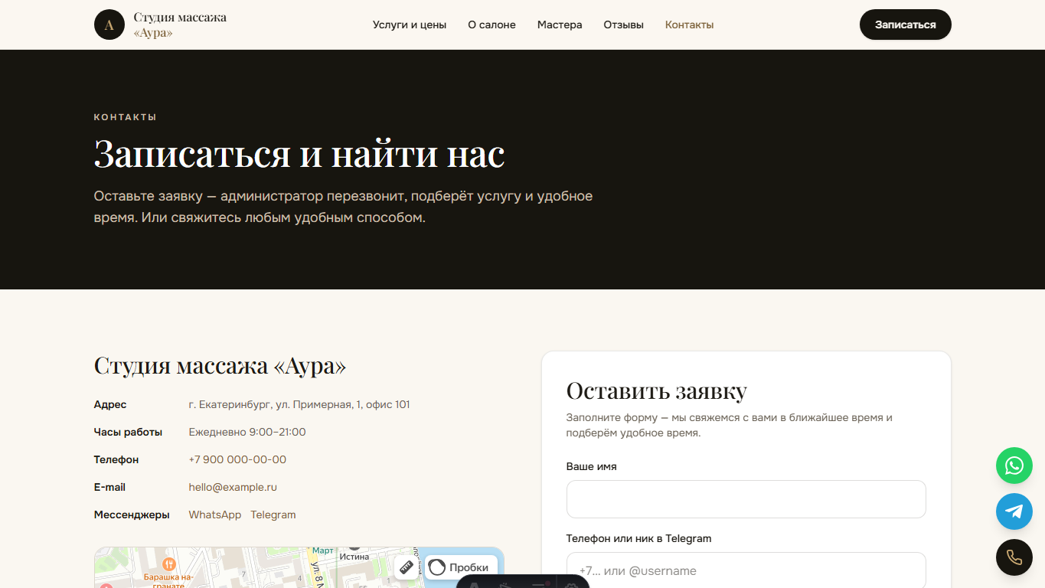Select the Контакты navigation item

click(x=689, y=24)
